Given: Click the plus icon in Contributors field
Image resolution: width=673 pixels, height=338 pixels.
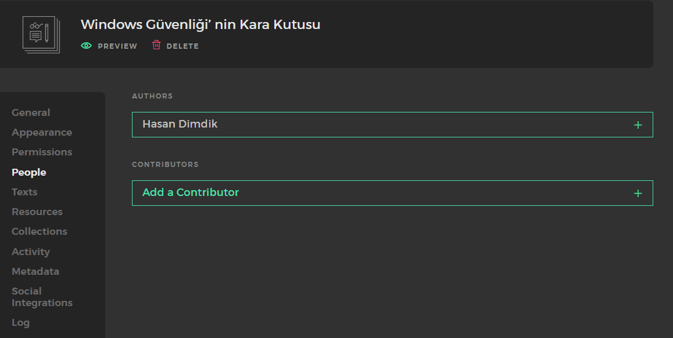Looking at the screenshot, I should point(638,194).
